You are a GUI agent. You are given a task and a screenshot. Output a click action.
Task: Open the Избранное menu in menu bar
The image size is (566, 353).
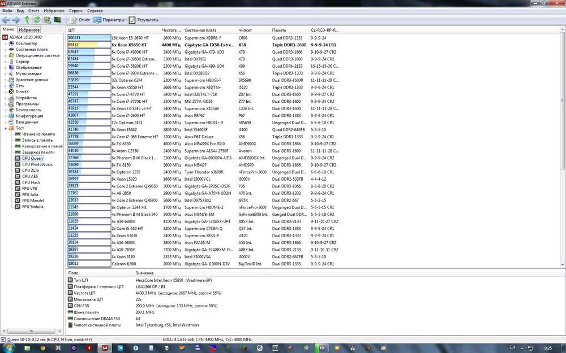(54, 11)
